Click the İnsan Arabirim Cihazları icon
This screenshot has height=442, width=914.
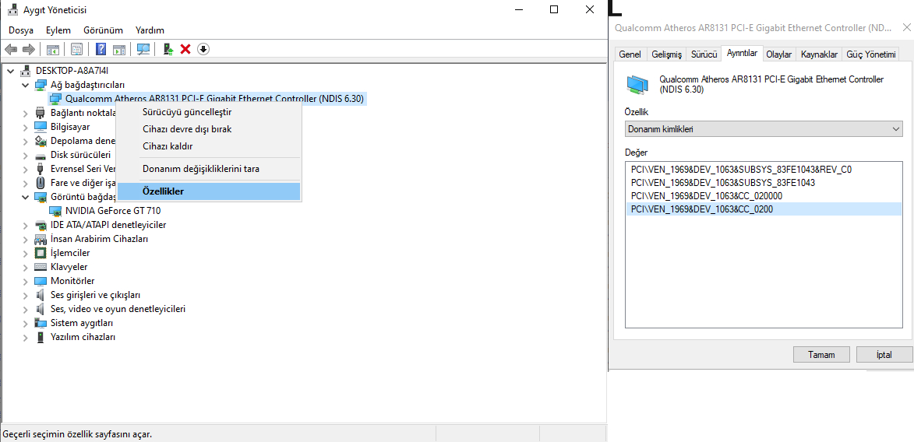click(41, 239)
